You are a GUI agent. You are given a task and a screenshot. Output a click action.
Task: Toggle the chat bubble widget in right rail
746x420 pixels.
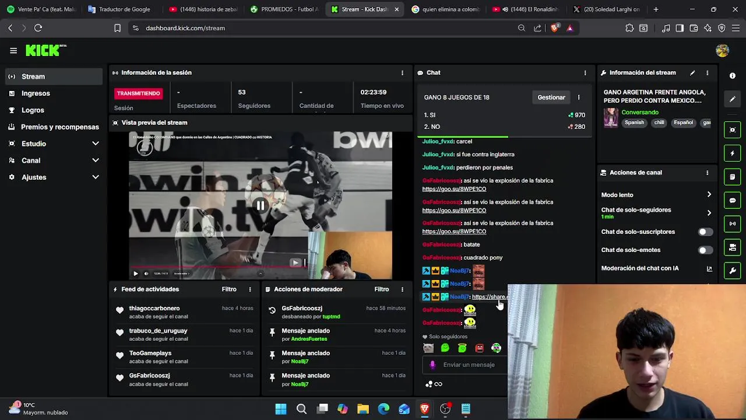(x=733, y=201)
